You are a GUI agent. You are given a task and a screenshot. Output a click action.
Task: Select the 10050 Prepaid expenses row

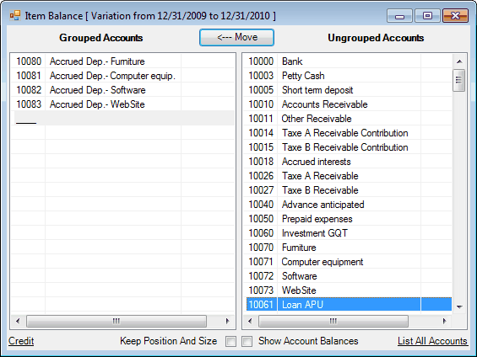point(347,219)
